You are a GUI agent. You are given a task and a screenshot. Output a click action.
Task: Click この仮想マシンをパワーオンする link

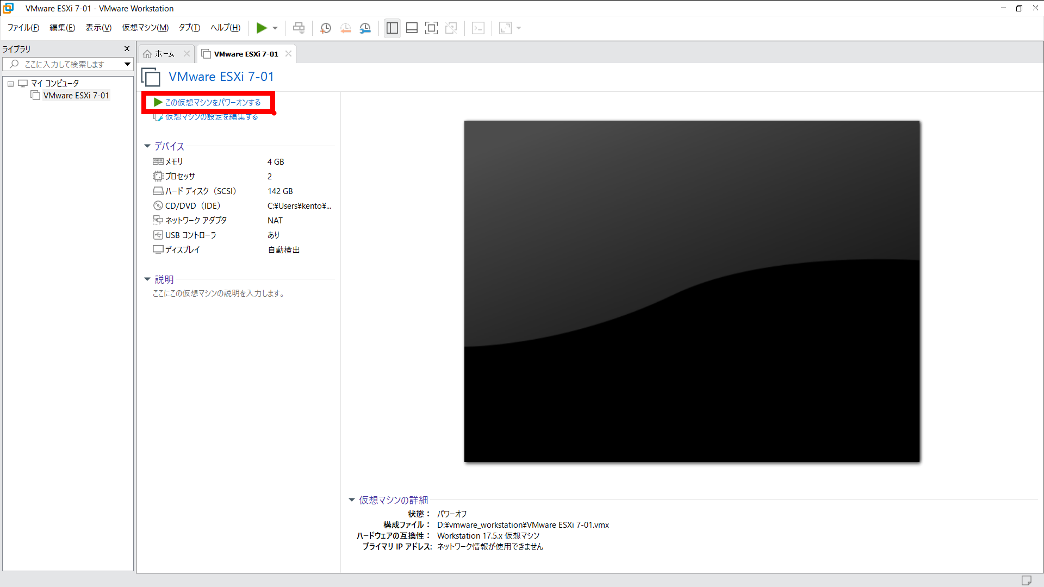pyautogui.click(x=213, y=102)
